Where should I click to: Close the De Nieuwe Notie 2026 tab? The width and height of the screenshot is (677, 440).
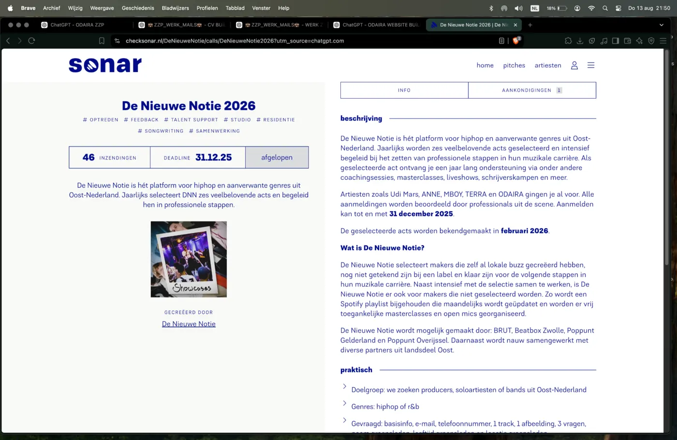[x=515, y=25]
